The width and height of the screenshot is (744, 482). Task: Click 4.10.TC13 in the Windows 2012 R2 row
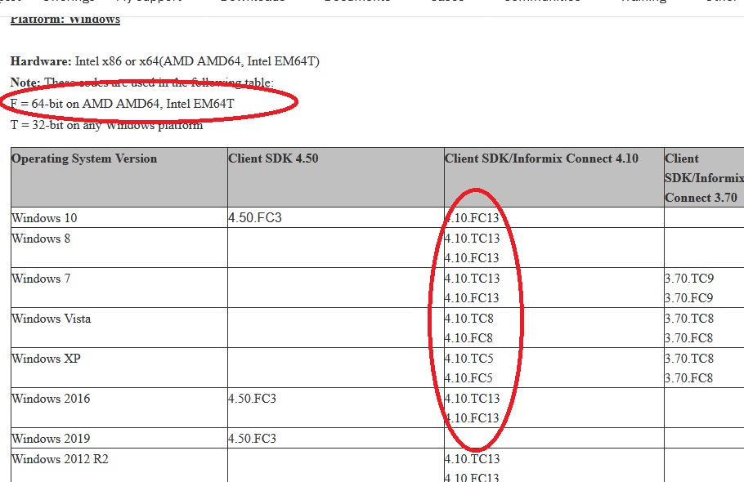click(472, 459)
